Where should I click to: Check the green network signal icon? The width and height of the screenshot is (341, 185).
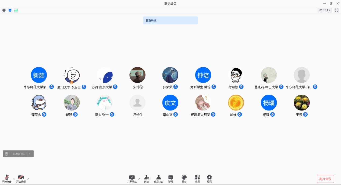tap(16, 10)
